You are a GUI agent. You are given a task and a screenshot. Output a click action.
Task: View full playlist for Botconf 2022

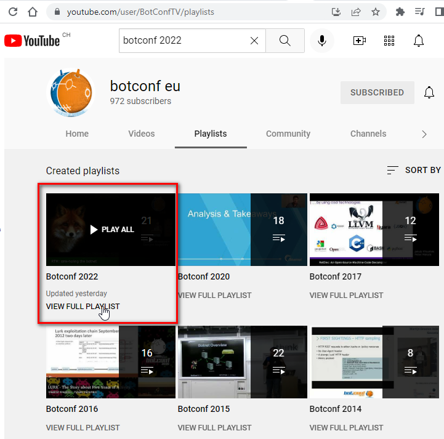tap(83, 307)
